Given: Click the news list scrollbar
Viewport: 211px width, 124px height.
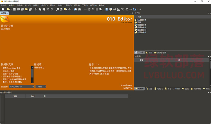Looking at the screenshot, I should 32,75.
